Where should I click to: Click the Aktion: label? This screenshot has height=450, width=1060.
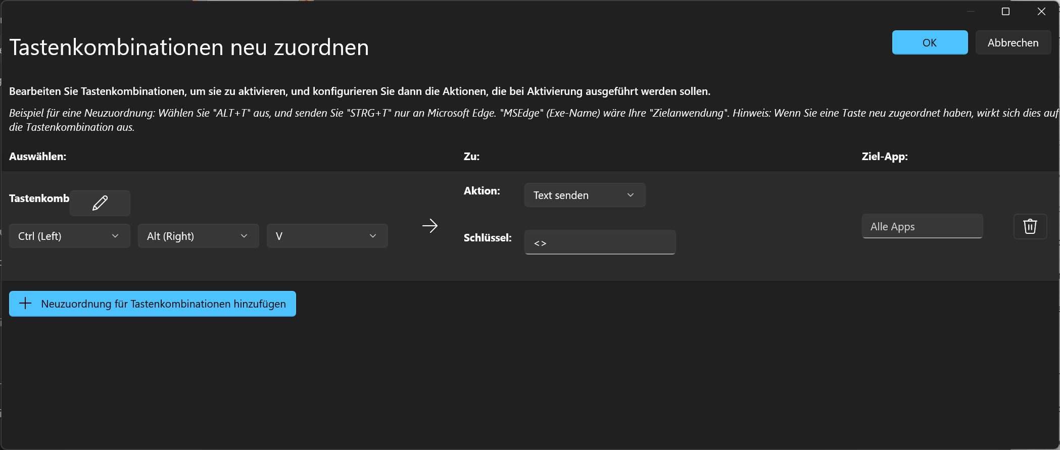482,191
